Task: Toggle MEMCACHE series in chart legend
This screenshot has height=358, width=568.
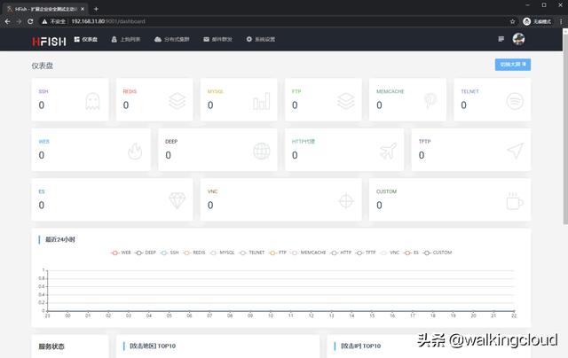Action: pos(308,253)
